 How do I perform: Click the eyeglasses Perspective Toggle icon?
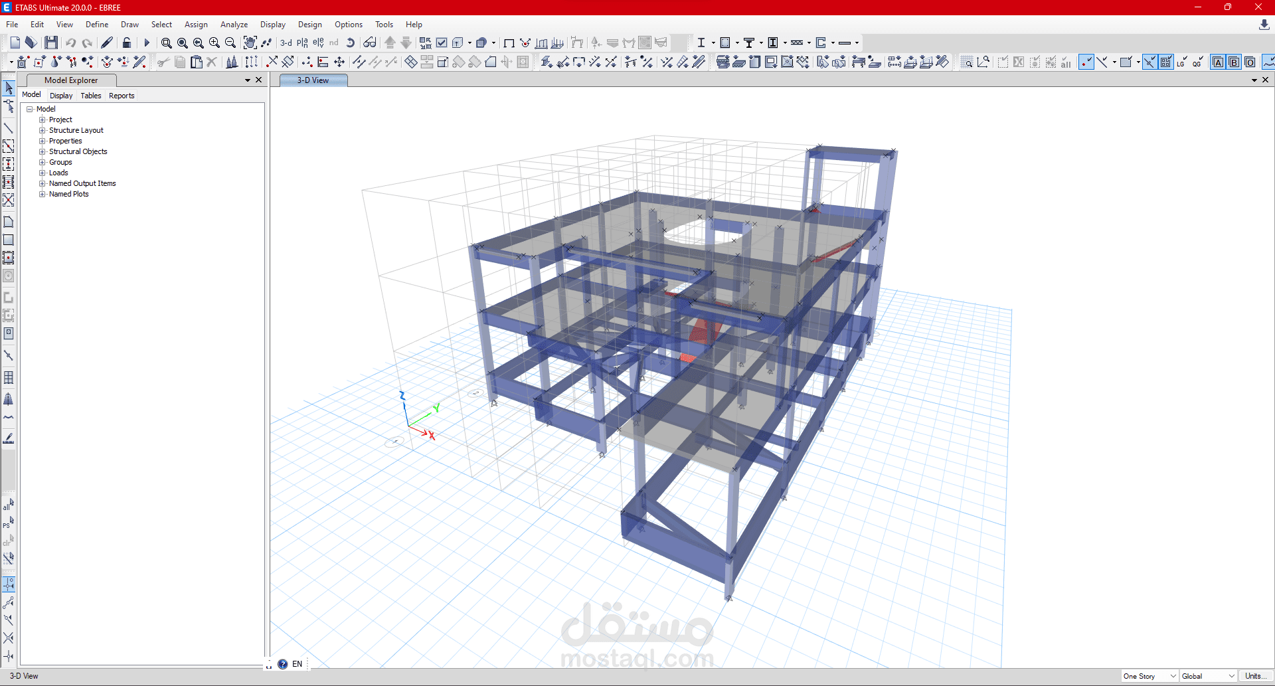370,43
